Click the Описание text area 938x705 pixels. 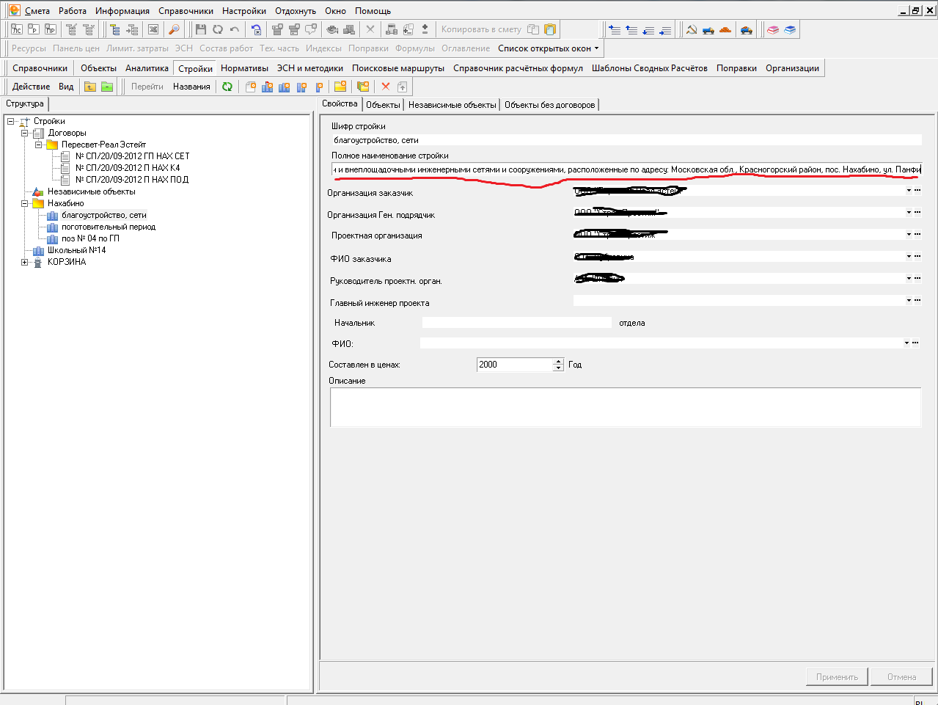[x=626, y=407]
